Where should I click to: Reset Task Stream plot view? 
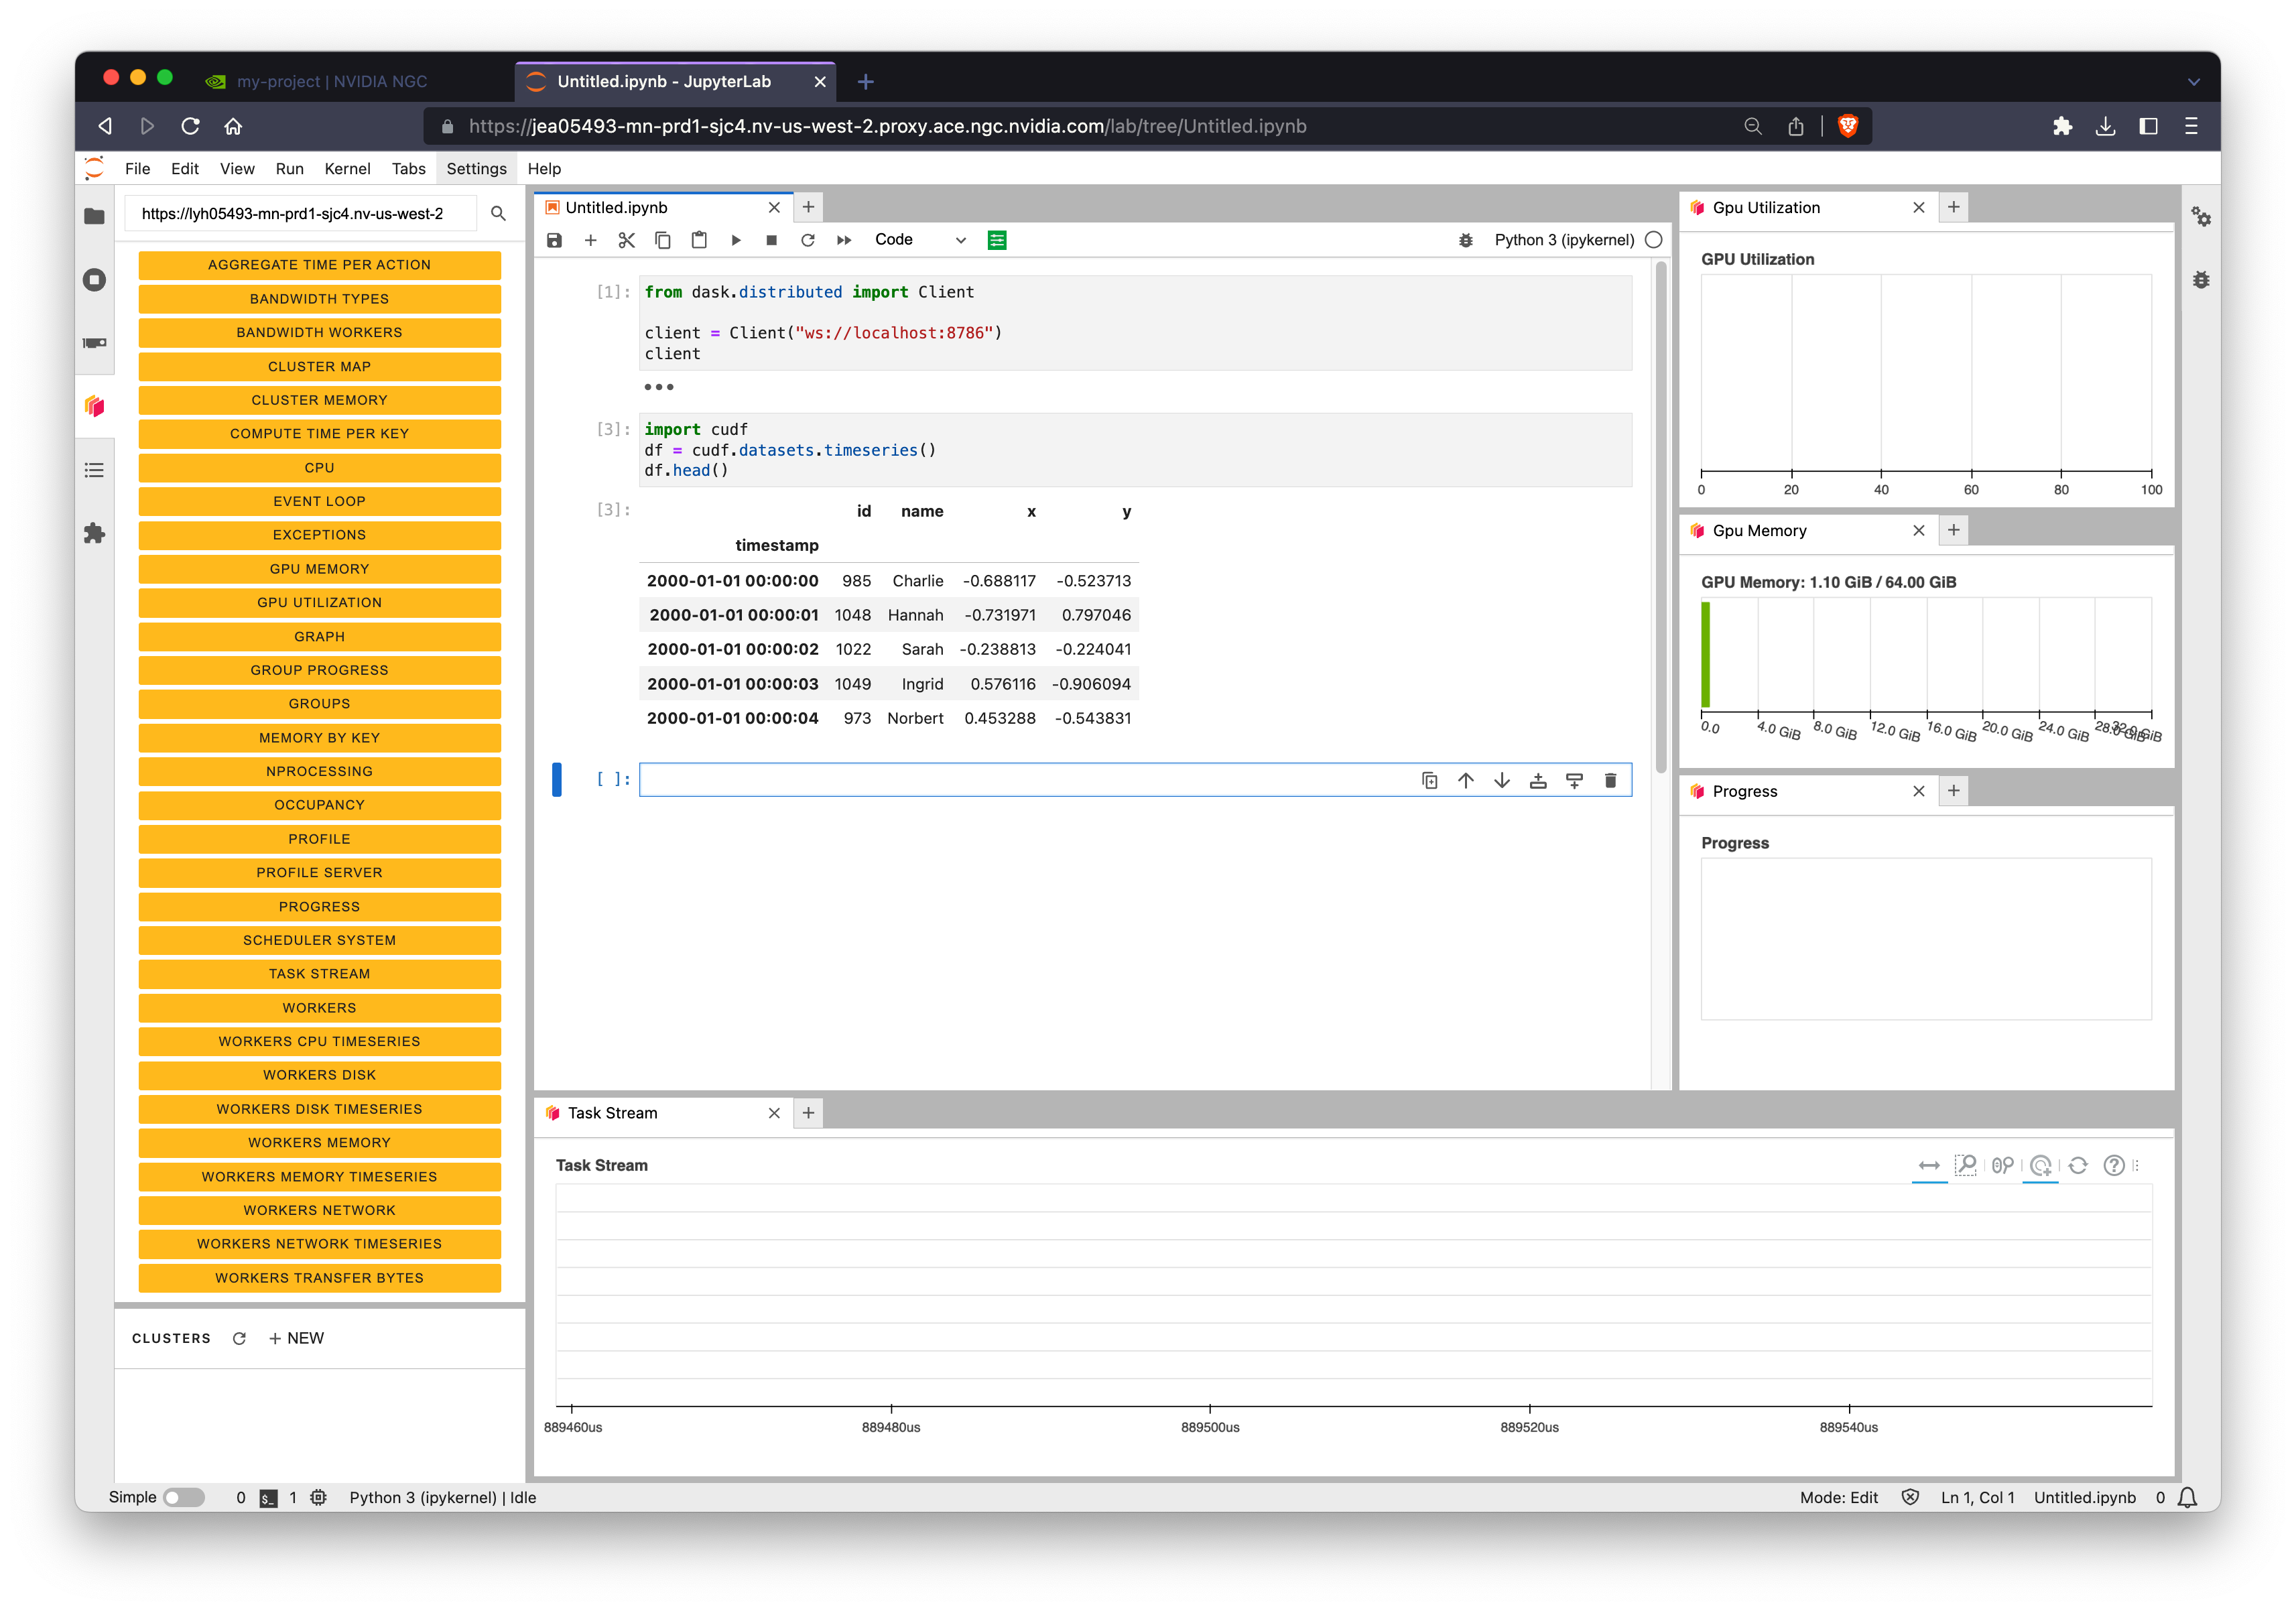pos(2078,1166)
